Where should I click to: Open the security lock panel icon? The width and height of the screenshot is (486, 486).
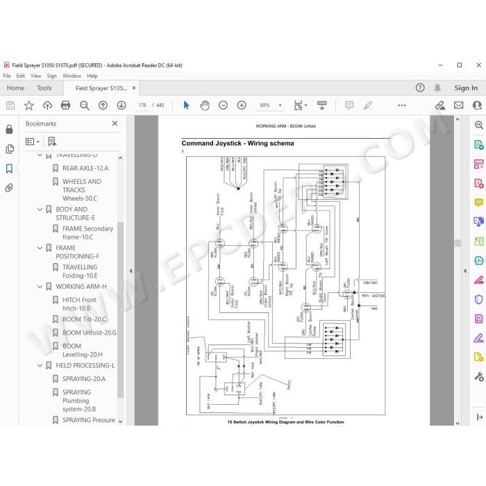(x=9, y=129)
